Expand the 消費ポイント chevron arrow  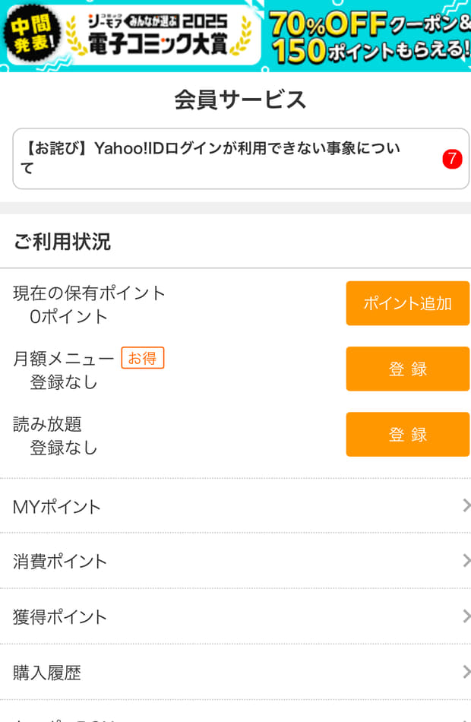[466, 561]
